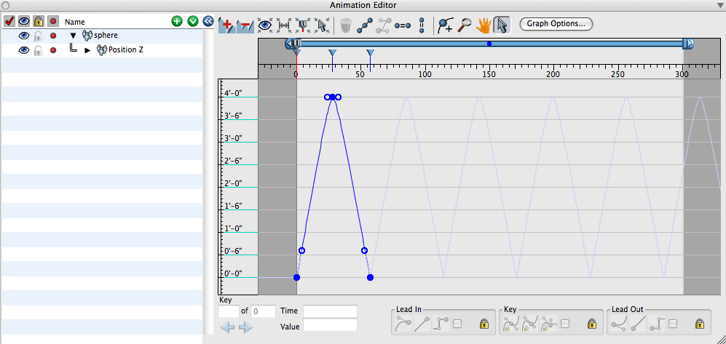Viewport: 726px width, 344px height.
Task: Toggle the Lead Out checkbox
Action: [x=673, y=324]
